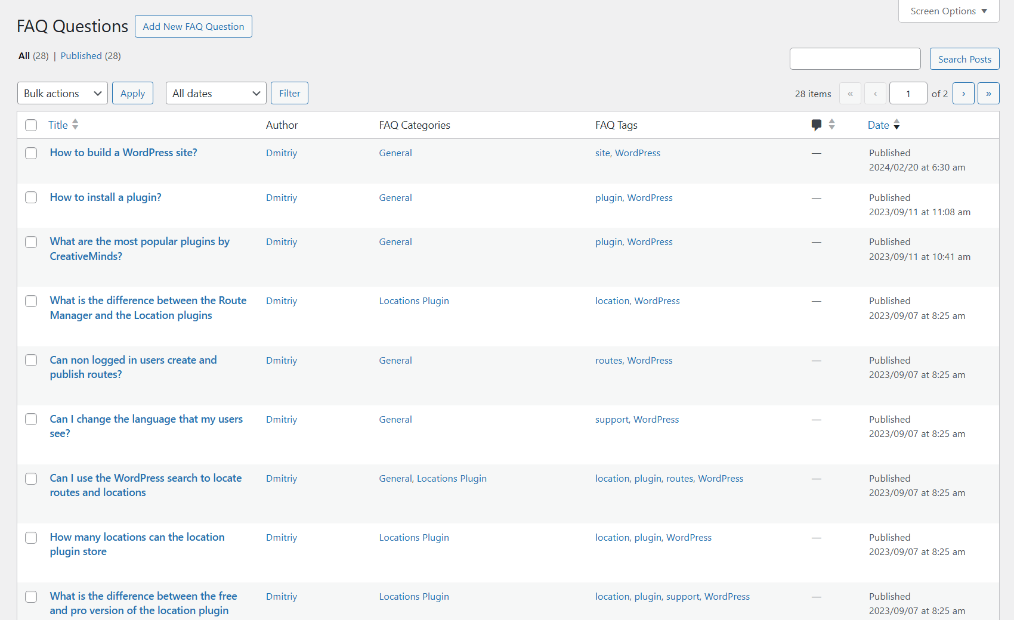Open the Locations Plugin category link

[414, 301]
